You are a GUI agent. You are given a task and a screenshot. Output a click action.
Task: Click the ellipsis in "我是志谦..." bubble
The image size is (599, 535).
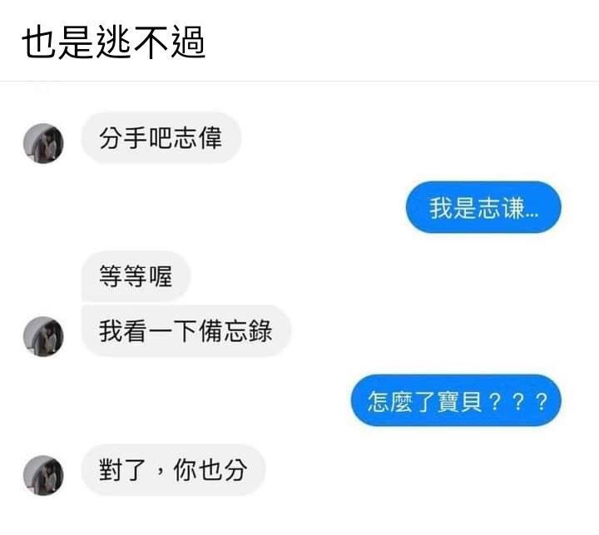pos(532,215)
